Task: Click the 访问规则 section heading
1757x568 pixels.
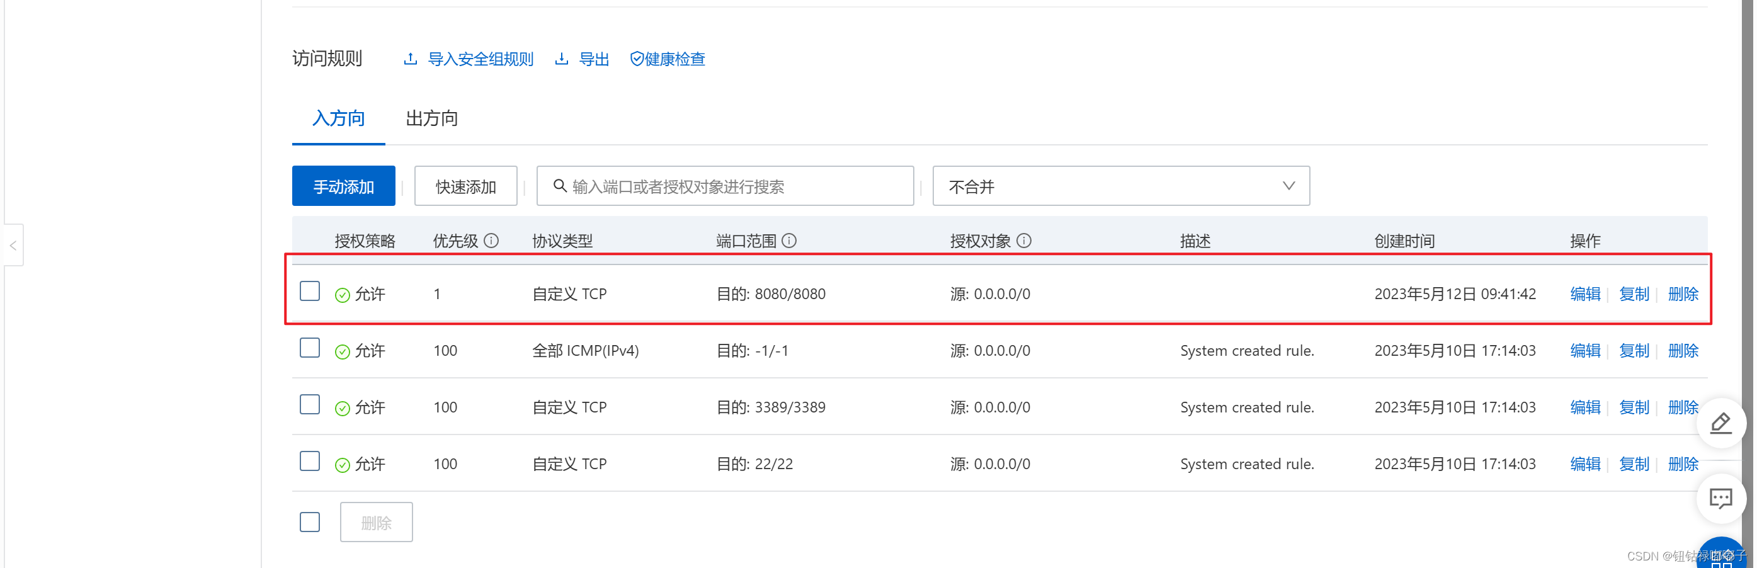Action: 327,59
